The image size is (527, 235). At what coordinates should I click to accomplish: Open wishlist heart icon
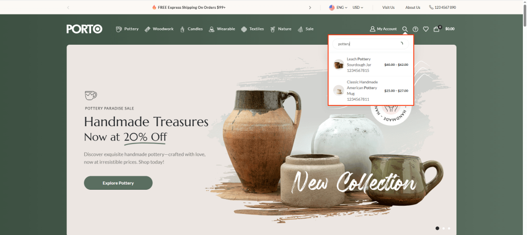[426, 29]
